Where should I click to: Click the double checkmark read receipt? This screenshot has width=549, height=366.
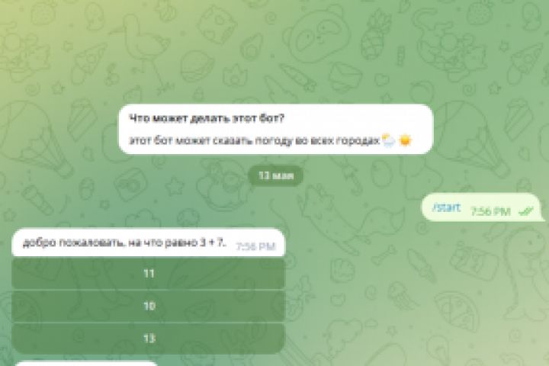[x=526, y=211]
